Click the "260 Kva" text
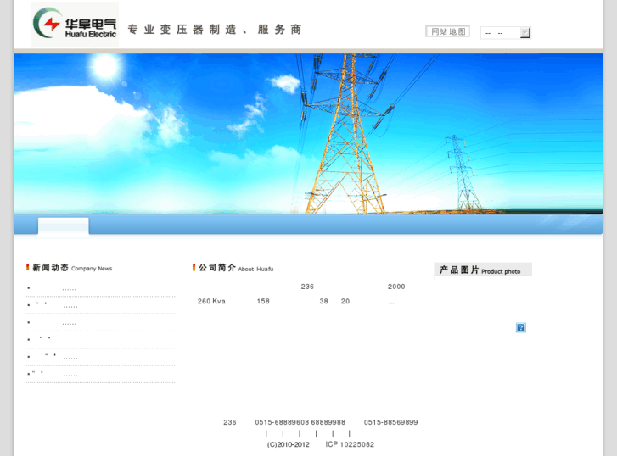Viewport: 617px width, 462px height. [211, 301]
